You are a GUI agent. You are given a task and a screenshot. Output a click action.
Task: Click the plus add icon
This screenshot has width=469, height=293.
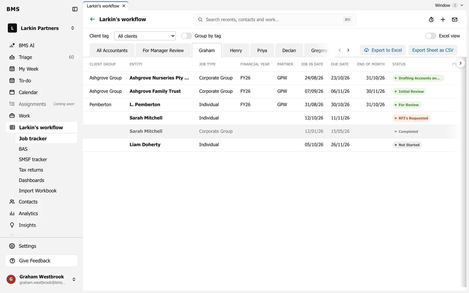443,20
